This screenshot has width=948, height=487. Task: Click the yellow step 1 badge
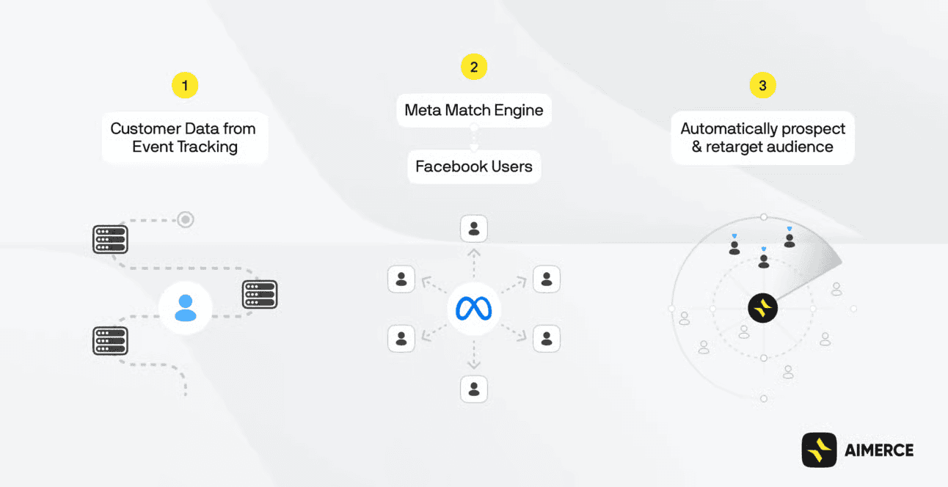click(x=185, y=86)
